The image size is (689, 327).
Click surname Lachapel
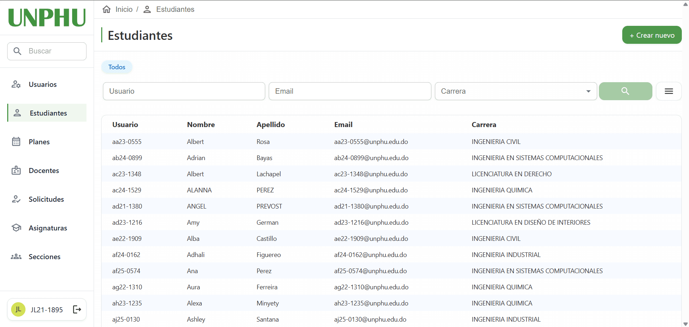pos(269,174)
